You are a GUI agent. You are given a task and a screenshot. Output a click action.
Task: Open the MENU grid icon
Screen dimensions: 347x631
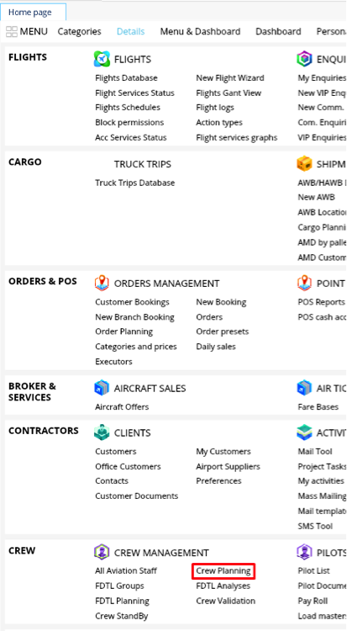click(x=12, y=31)
